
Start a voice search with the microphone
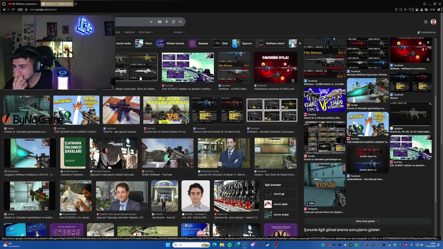(166, 22)
